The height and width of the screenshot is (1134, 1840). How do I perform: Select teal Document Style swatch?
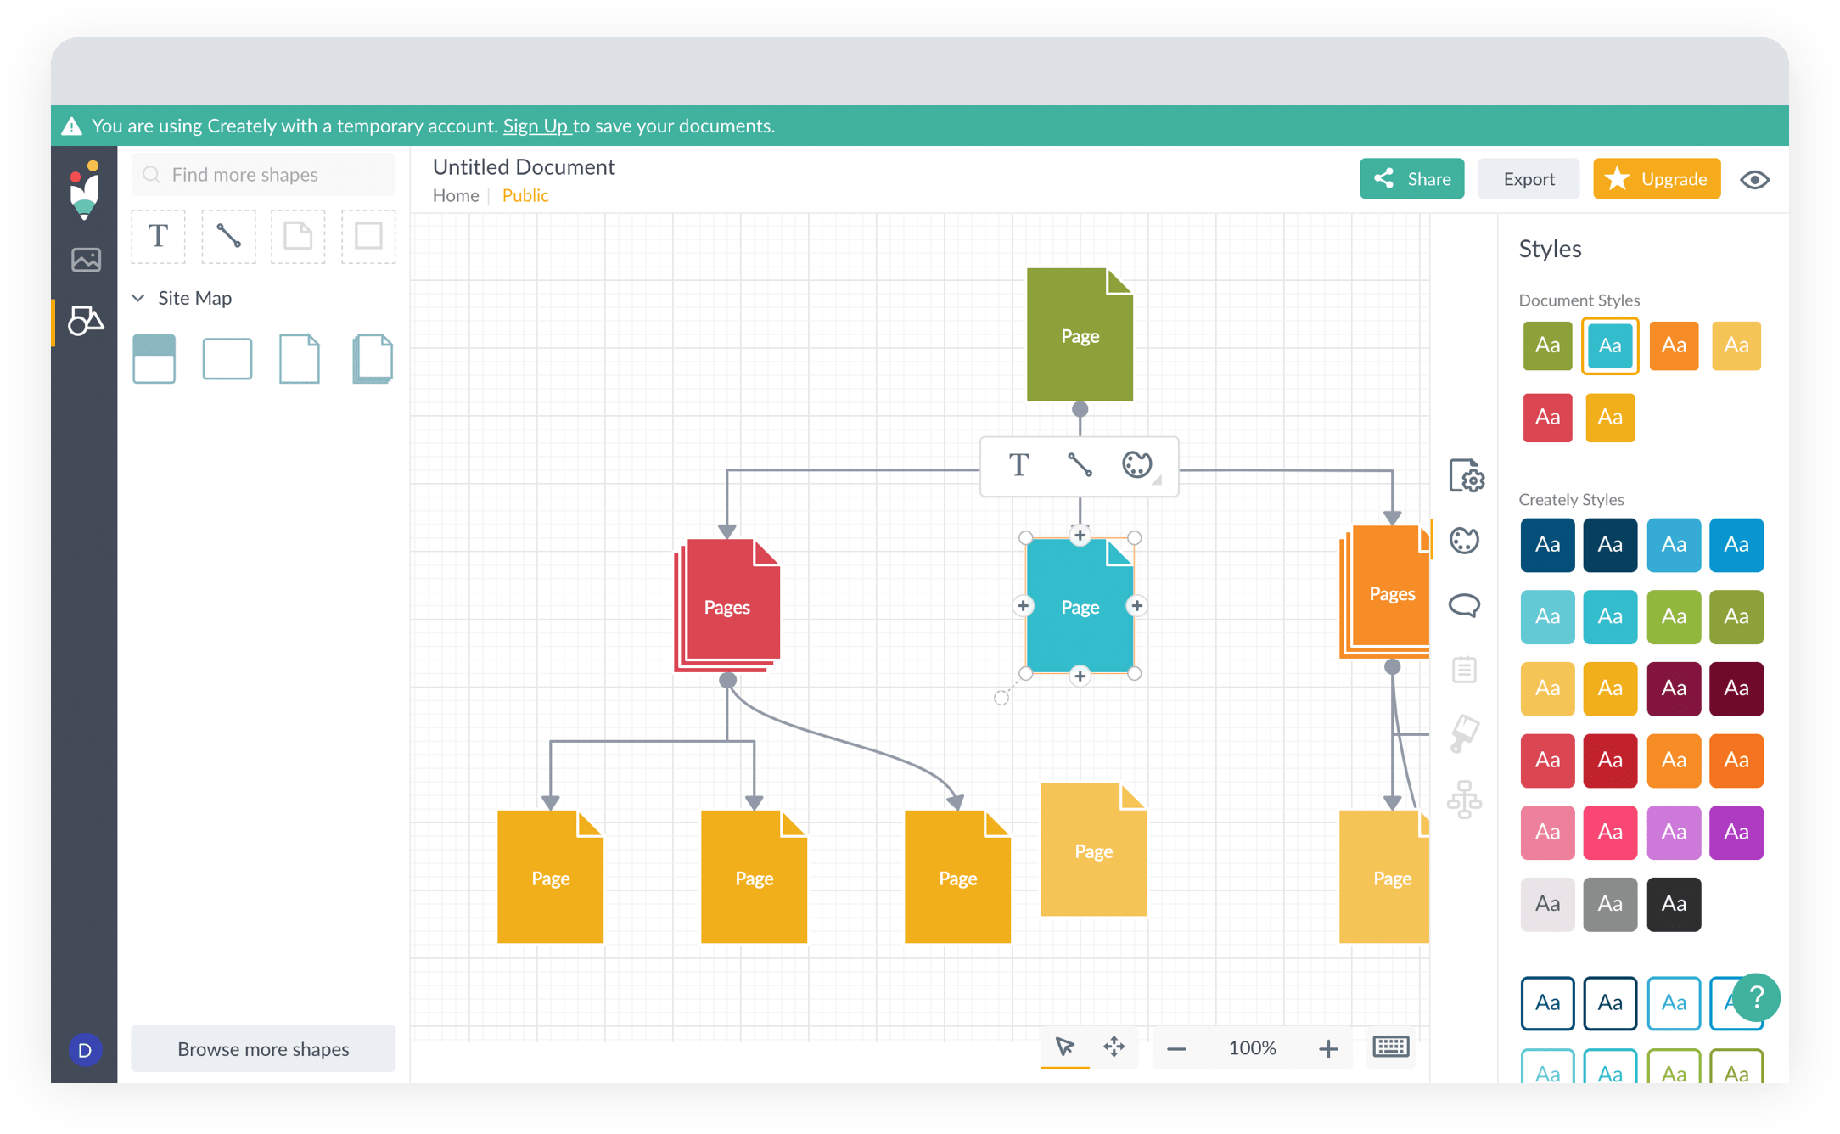tap(1610, 345)
